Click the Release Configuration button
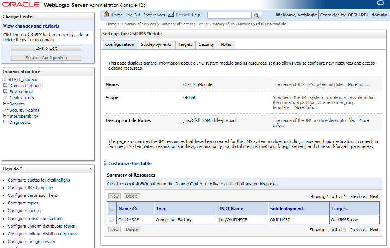The image size is (390, 248). pos(46,58)
